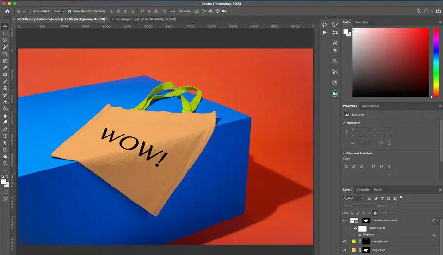Select the Horizontal Type tool

[x=5, y=136]
